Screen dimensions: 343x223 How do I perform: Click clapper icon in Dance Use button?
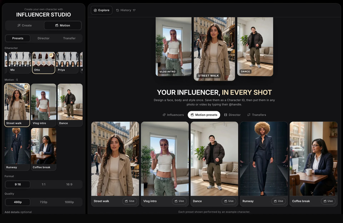(x=226, y=201)
